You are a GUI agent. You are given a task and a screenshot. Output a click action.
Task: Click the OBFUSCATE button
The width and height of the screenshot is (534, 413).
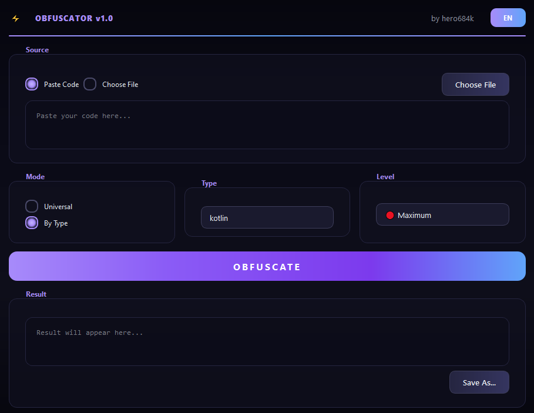click(267, 266)
